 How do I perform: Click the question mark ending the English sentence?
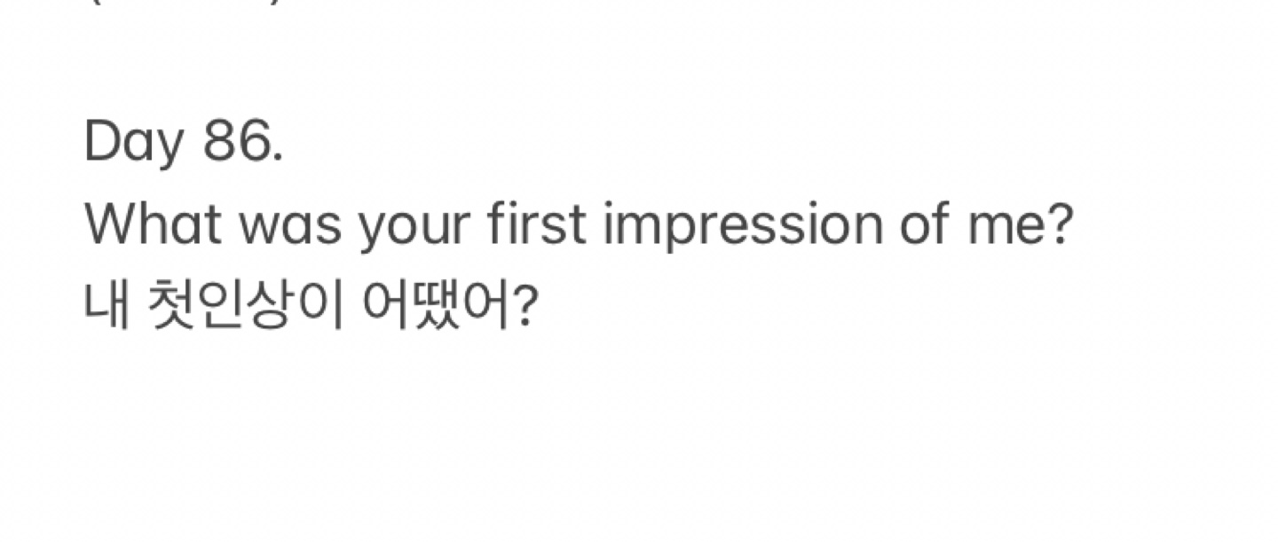[1061, 226]
